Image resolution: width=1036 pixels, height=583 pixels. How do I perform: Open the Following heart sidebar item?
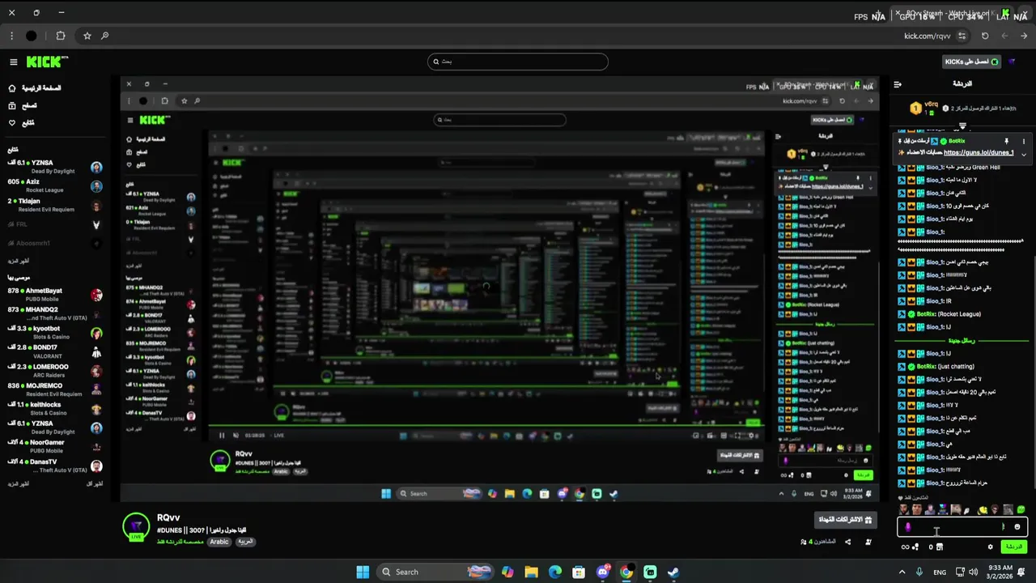coord(22,123)
